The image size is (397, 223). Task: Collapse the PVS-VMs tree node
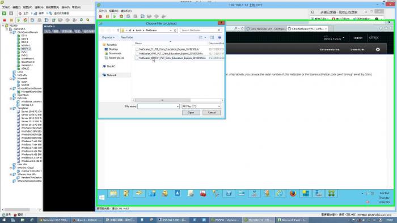click(x=11, y=98)
